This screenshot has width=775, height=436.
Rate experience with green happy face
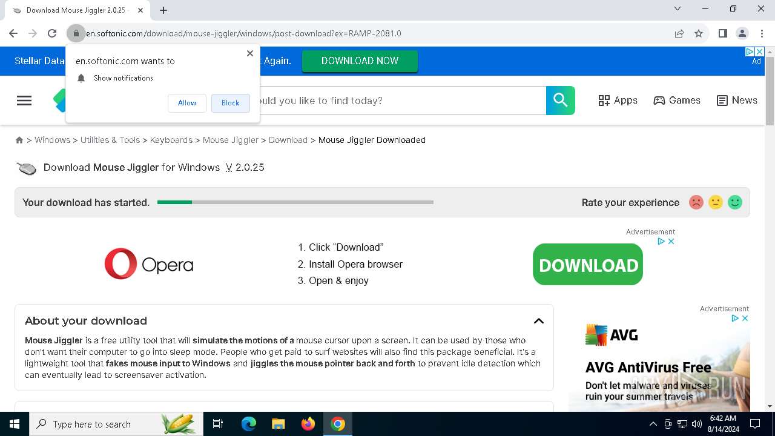[x=735, y=202]
